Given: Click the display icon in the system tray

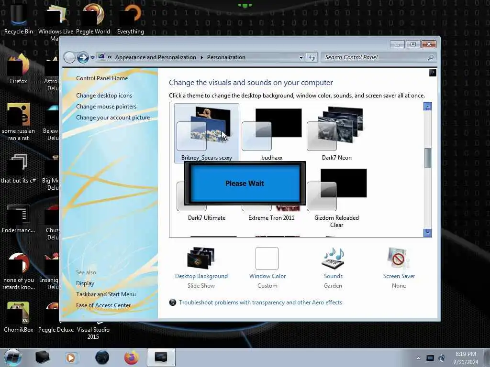Looking at the screenshot, I should coord(430,358).
